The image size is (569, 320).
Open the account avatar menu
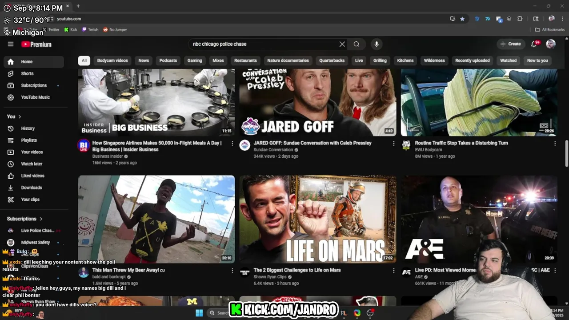(x=551, y=44)
